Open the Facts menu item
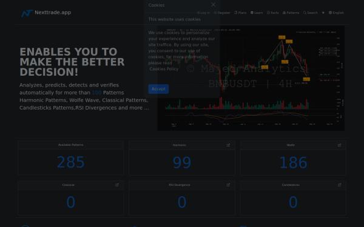364x227 pixels. point(273,13)
